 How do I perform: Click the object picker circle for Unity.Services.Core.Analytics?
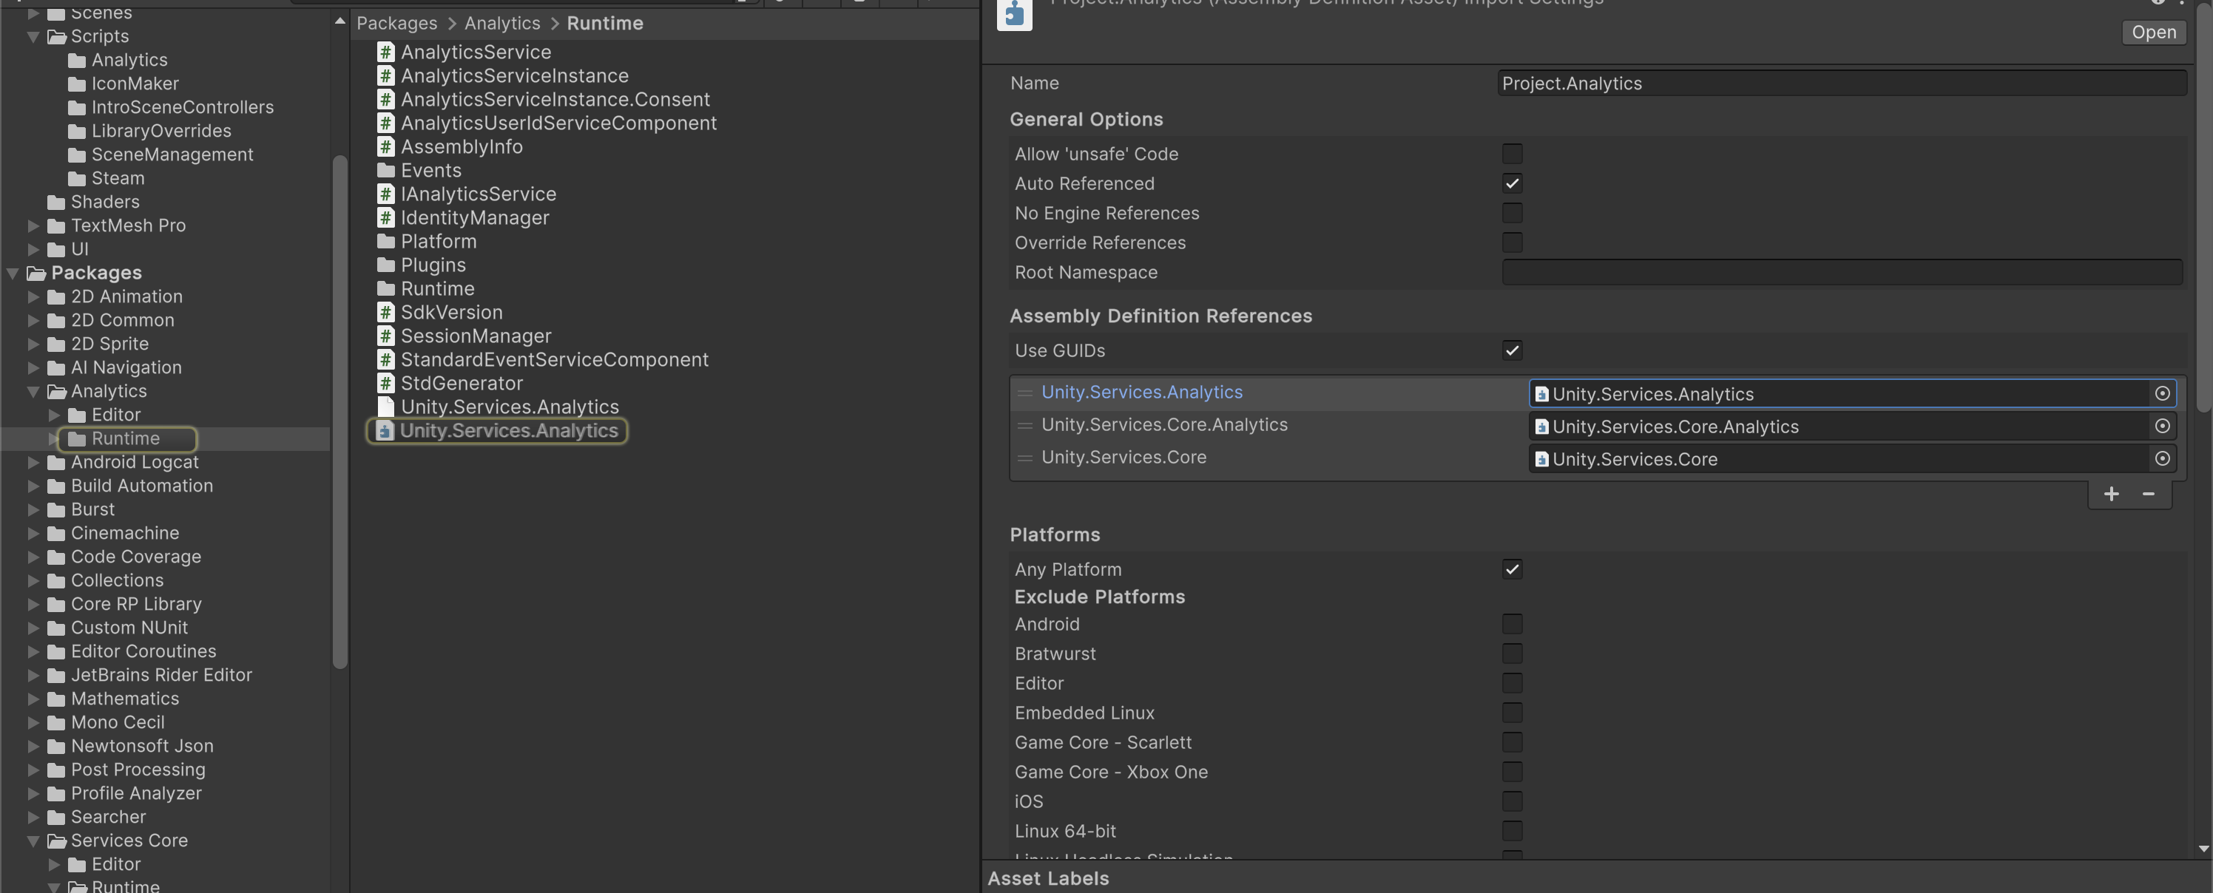pyautogui.click(x=2161, y=426)
